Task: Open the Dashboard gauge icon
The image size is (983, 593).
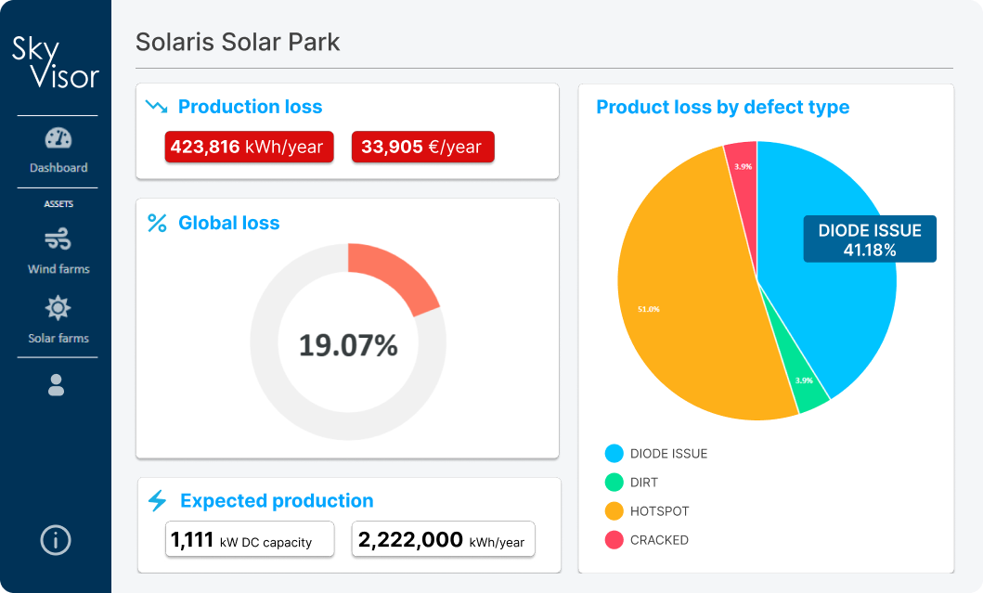Action: [58, 138]
